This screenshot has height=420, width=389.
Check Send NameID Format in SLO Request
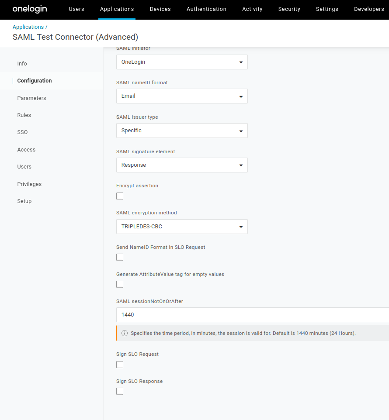coord(120,258)
